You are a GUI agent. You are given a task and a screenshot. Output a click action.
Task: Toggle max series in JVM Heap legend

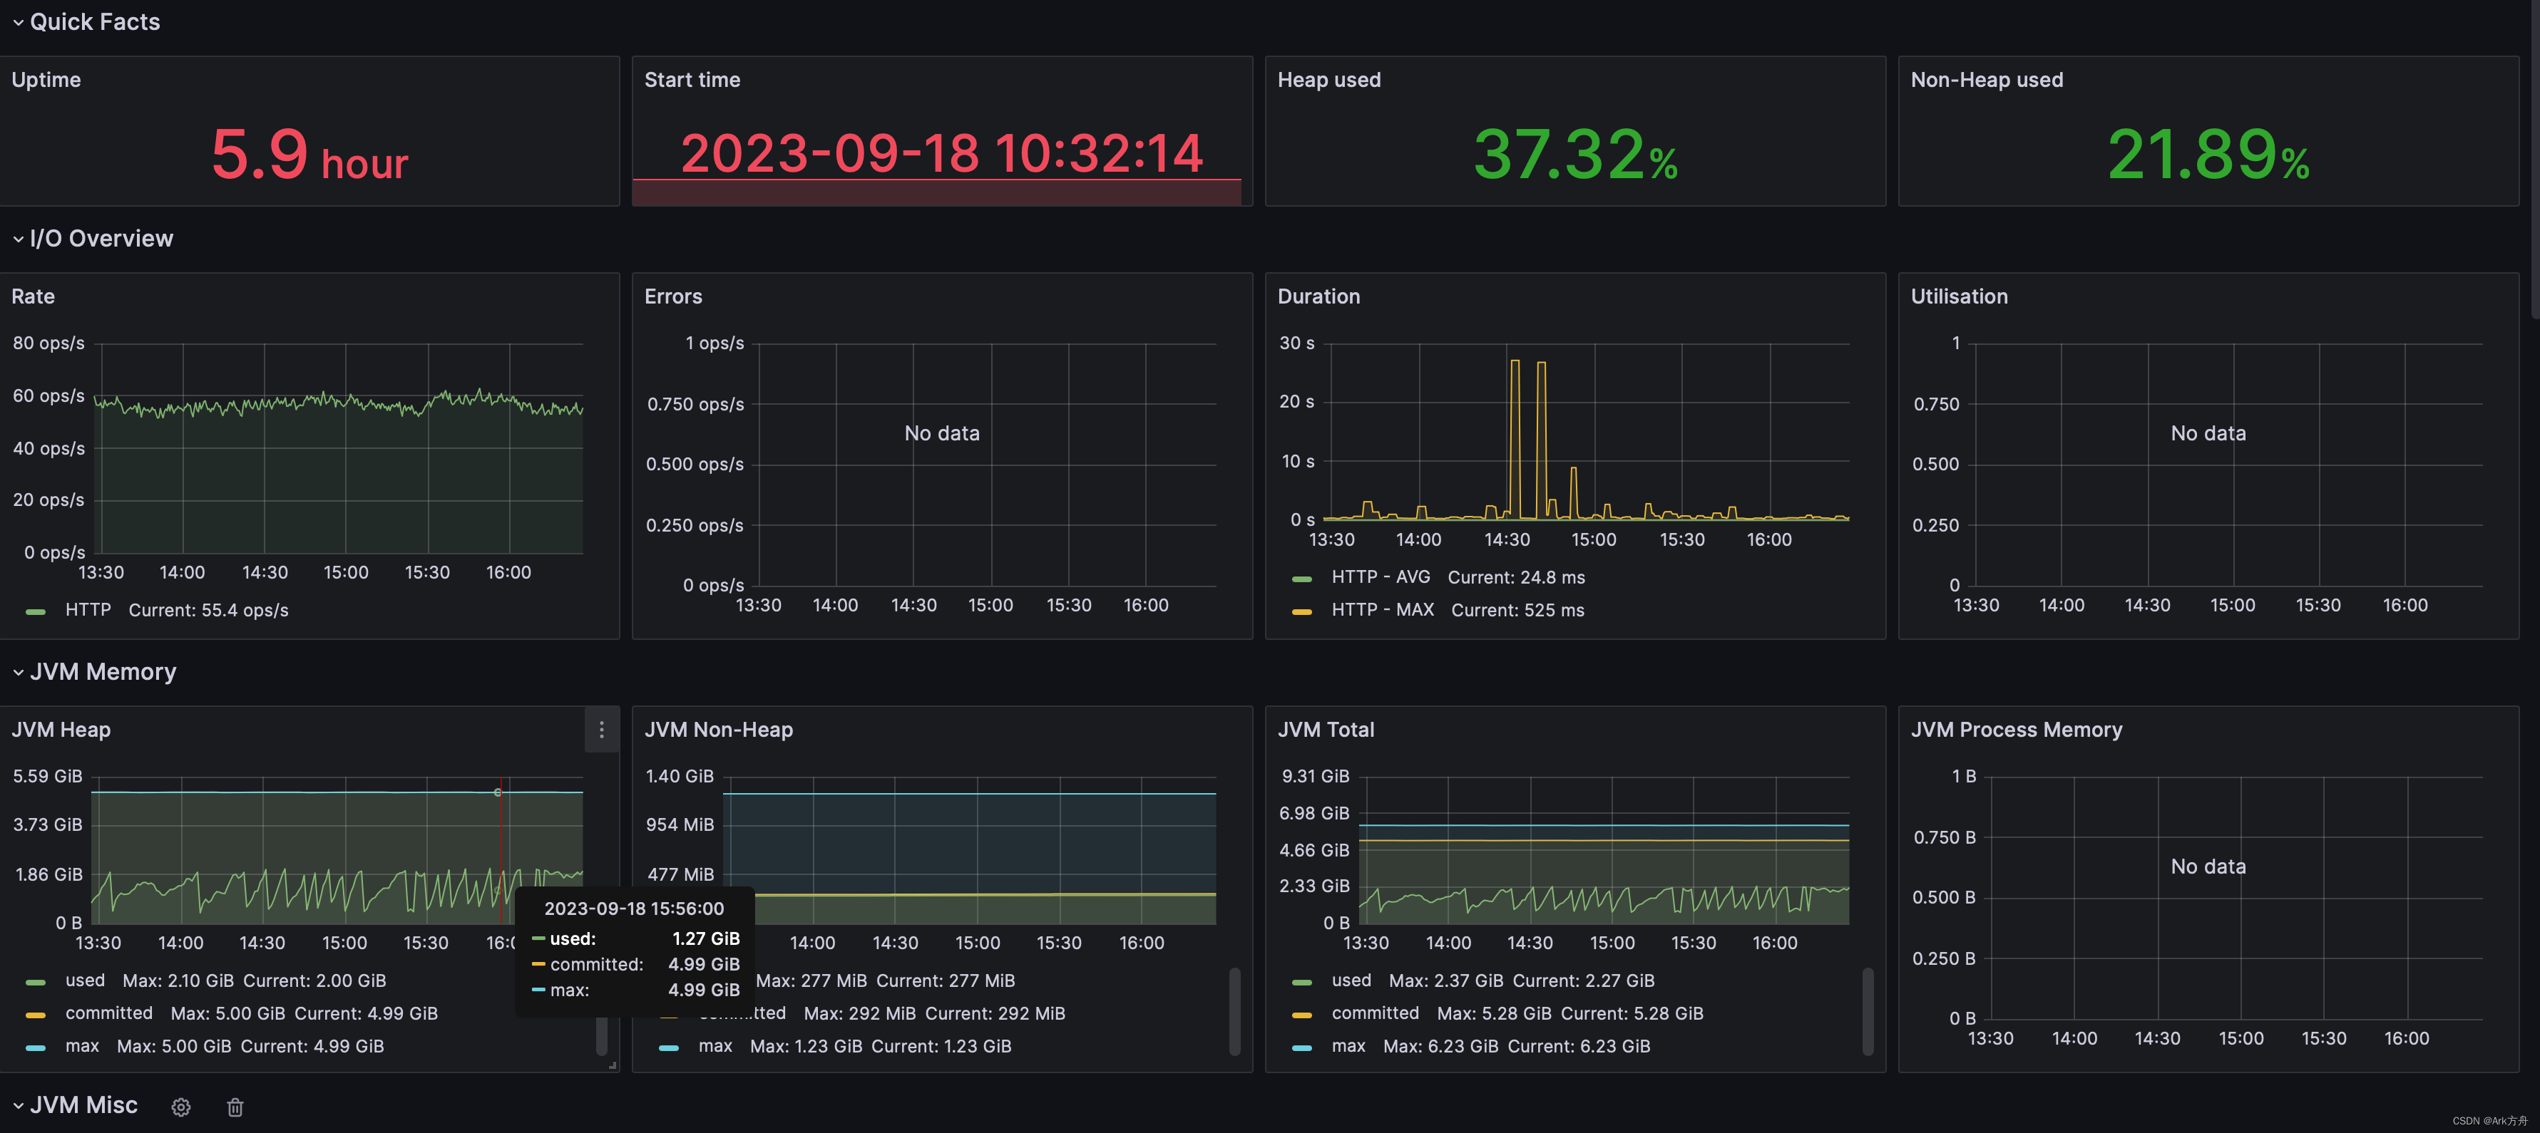point(82,1046)
